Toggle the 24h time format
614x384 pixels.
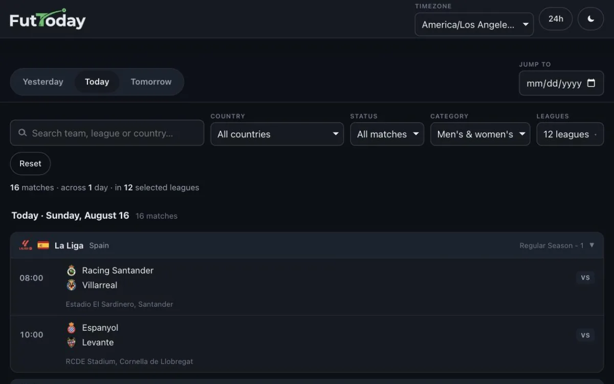click(x=556, y=19)
